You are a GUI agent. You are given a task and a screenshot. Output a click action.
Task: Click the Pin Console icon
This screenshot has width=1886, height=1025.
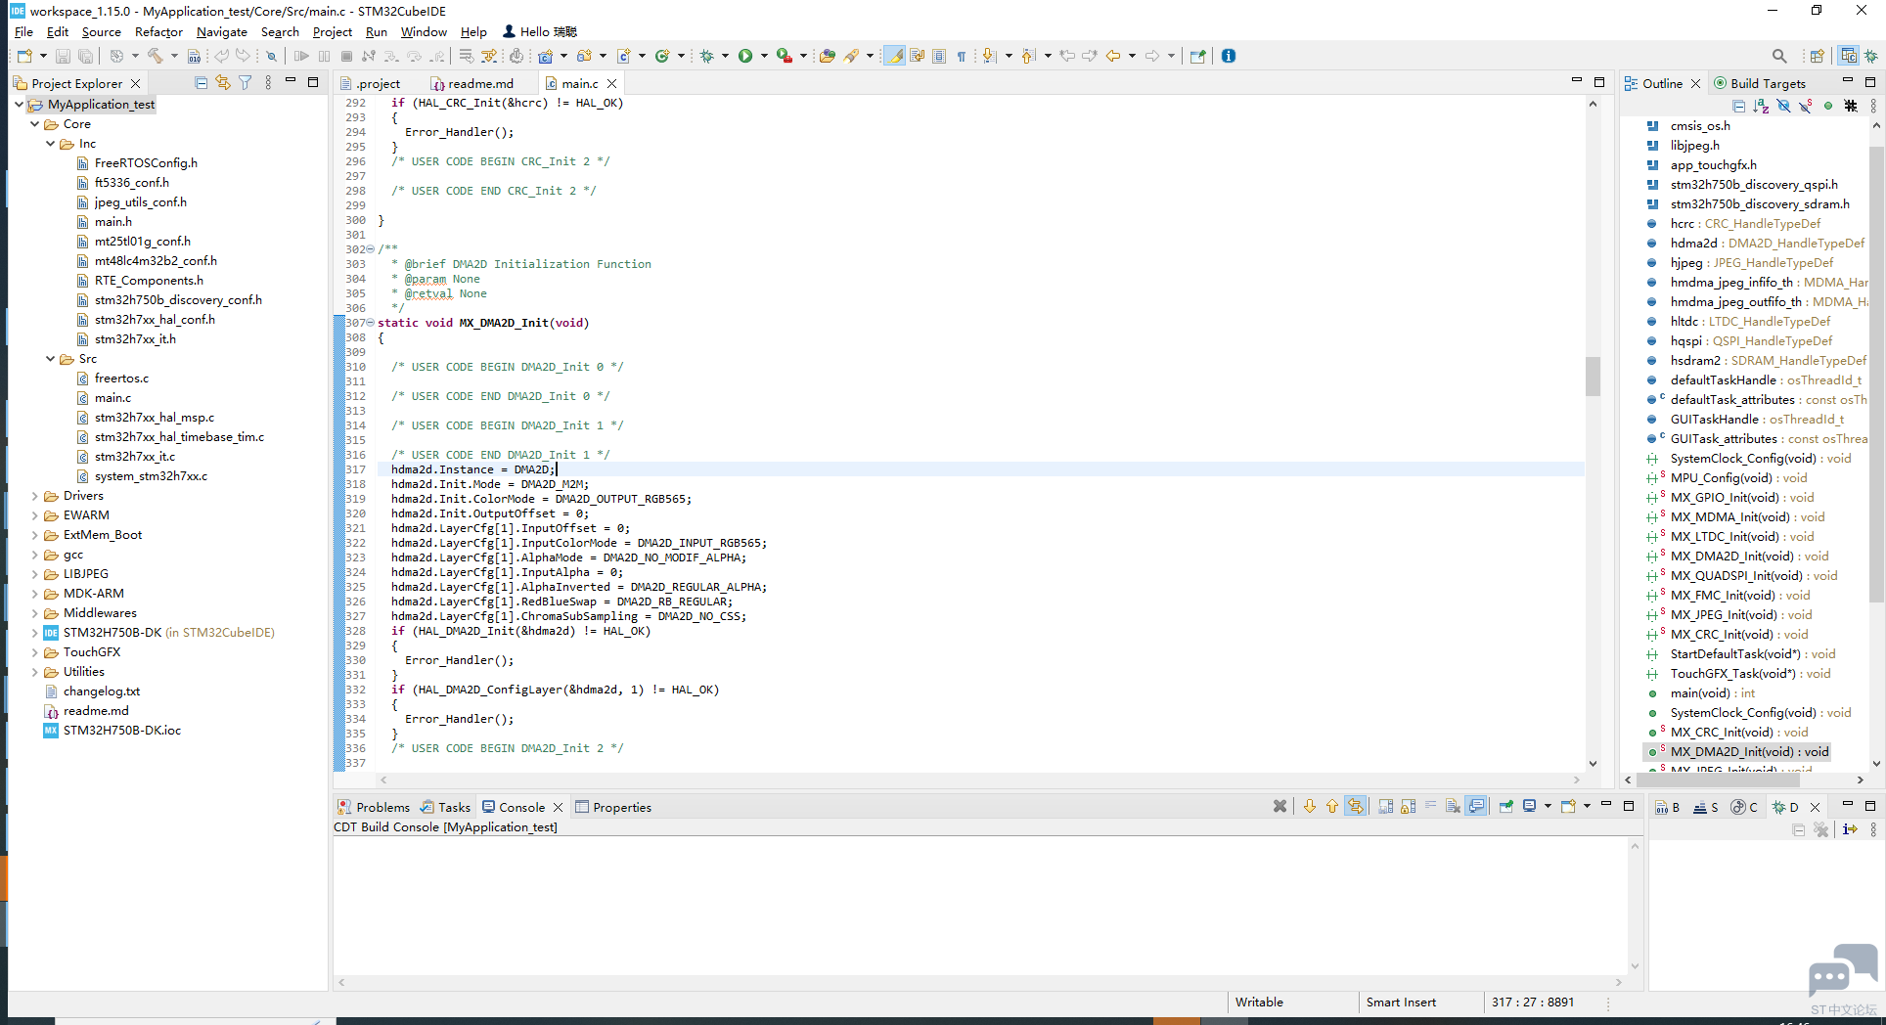click(1506, 807)
